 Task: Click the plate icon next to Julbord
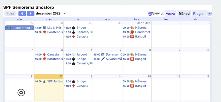coord(74,55)
